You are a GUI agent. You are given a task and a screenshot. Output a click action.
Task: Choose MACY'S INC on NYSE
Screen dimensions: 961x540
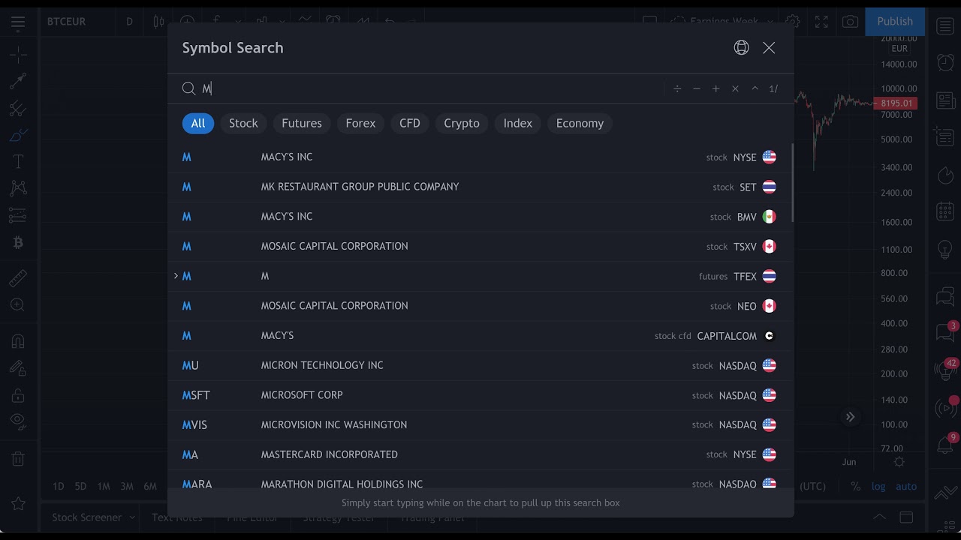[x=479, y=157]
